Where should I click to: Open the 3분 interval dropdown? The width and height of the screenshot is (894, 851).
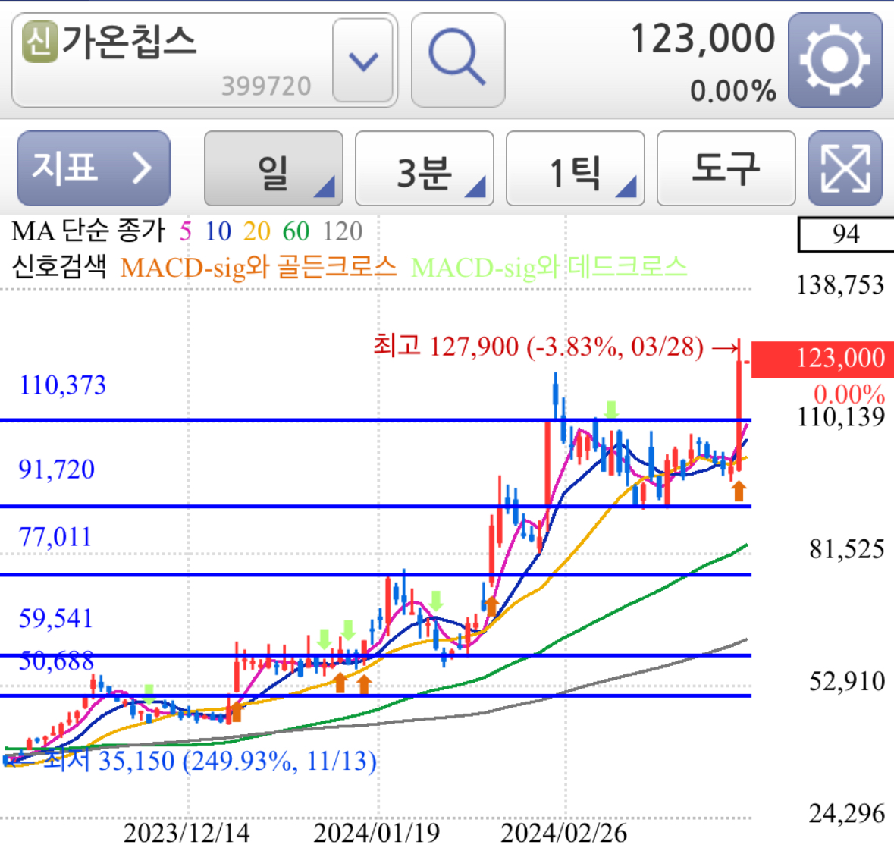tap(423, 168)
